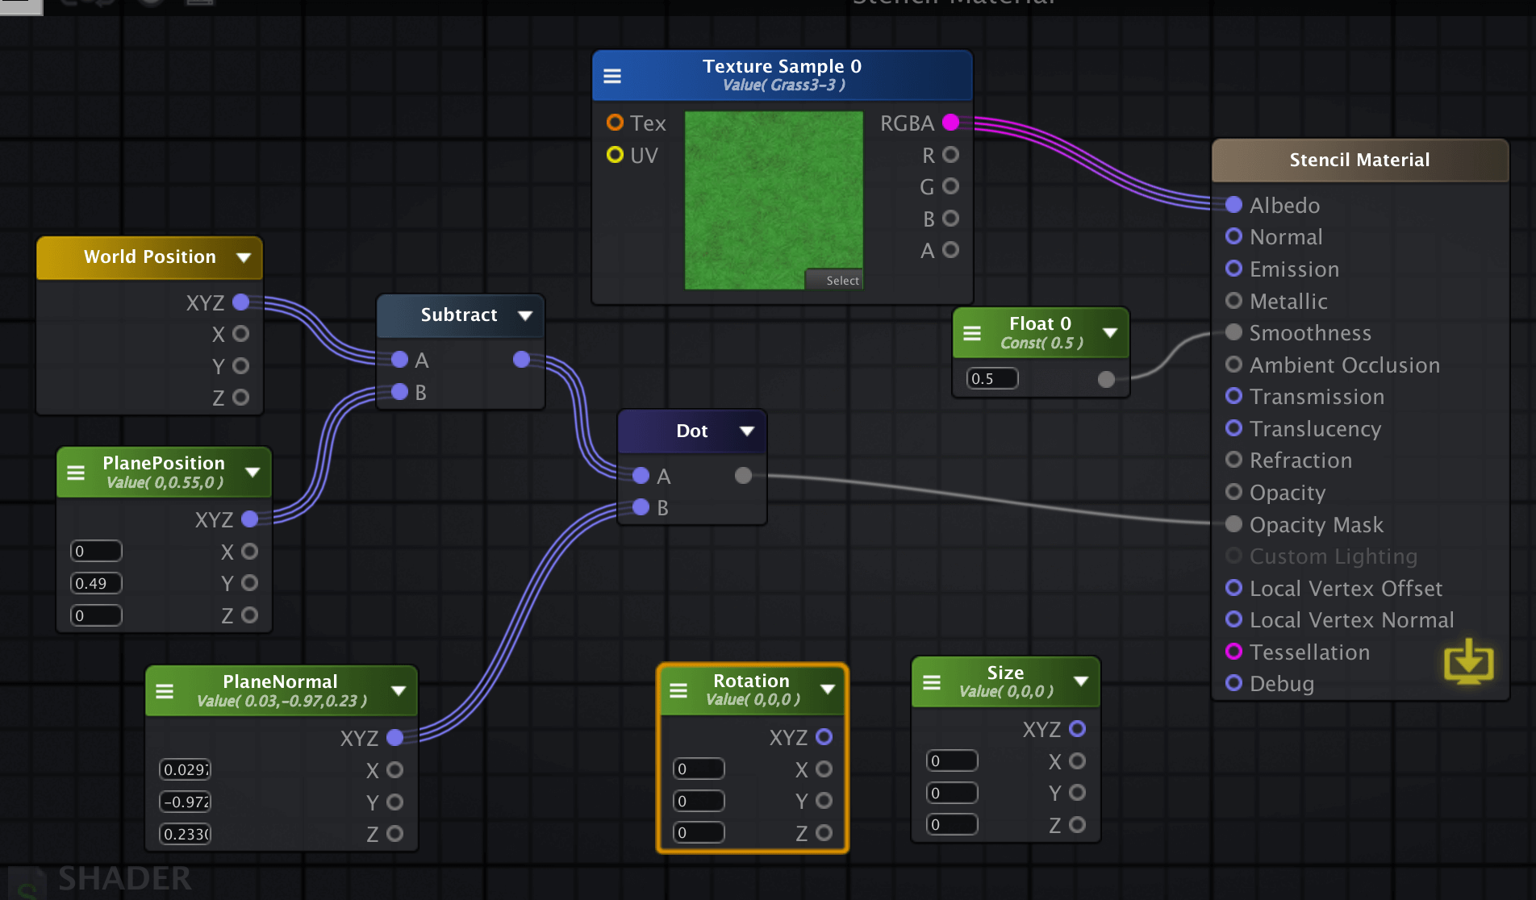Click the Metallic input port
The image size is (1536, 900).
pos(1233,301)
